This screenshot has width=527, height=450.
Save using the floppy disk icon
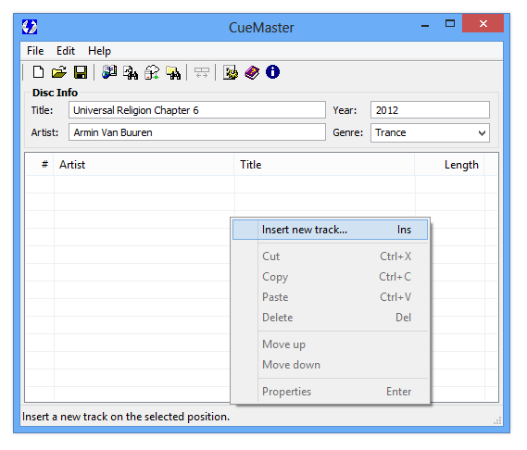[81, 72]
